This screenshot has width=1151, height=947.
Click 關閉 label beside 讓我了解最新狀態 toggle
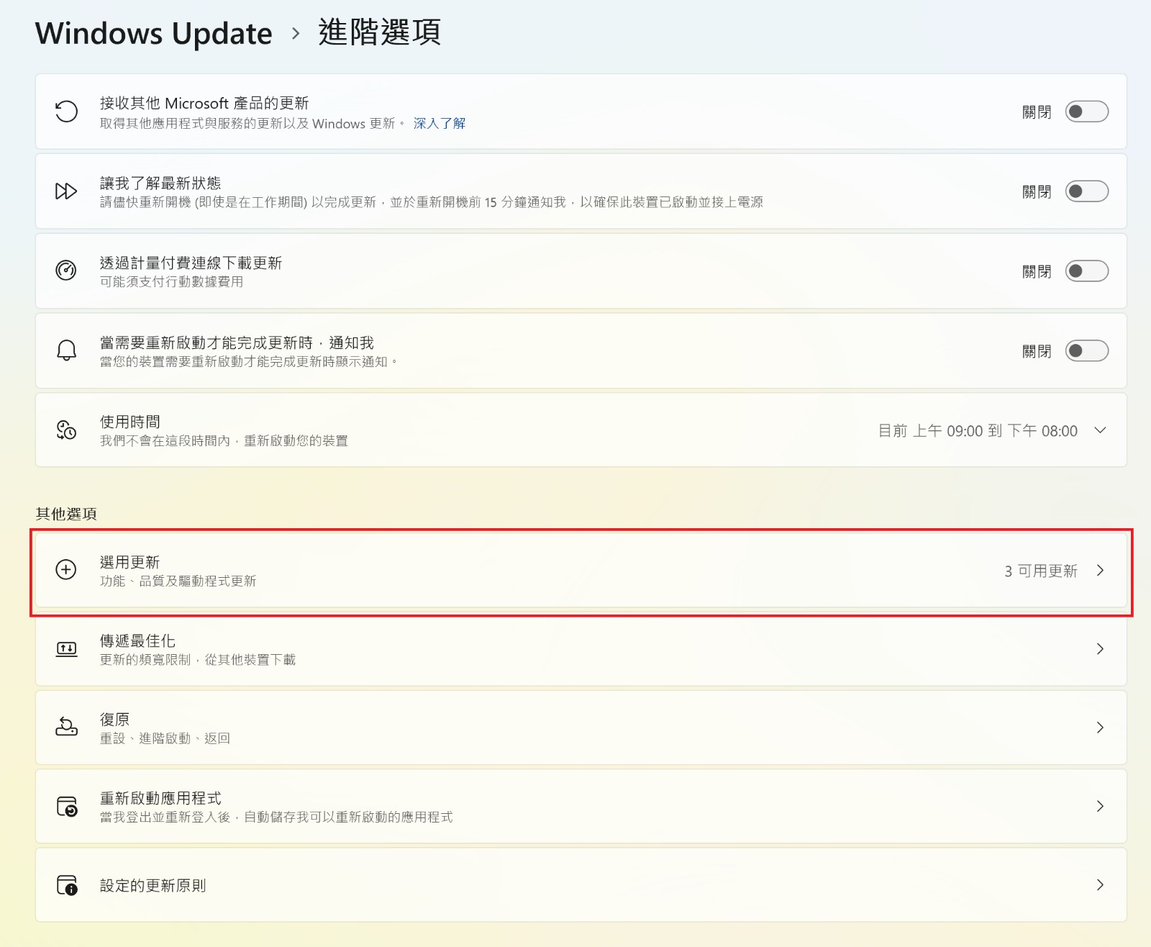(1037, 191)
